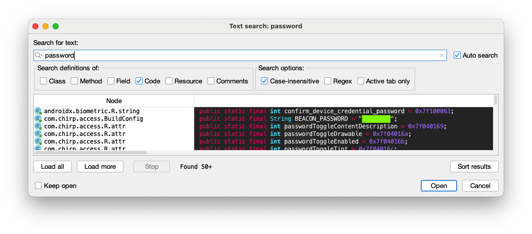This screenshot has width=532, height=234.
Task: Click the com.chirp.access.BuildConfig class icon
Action: [38, 119]
